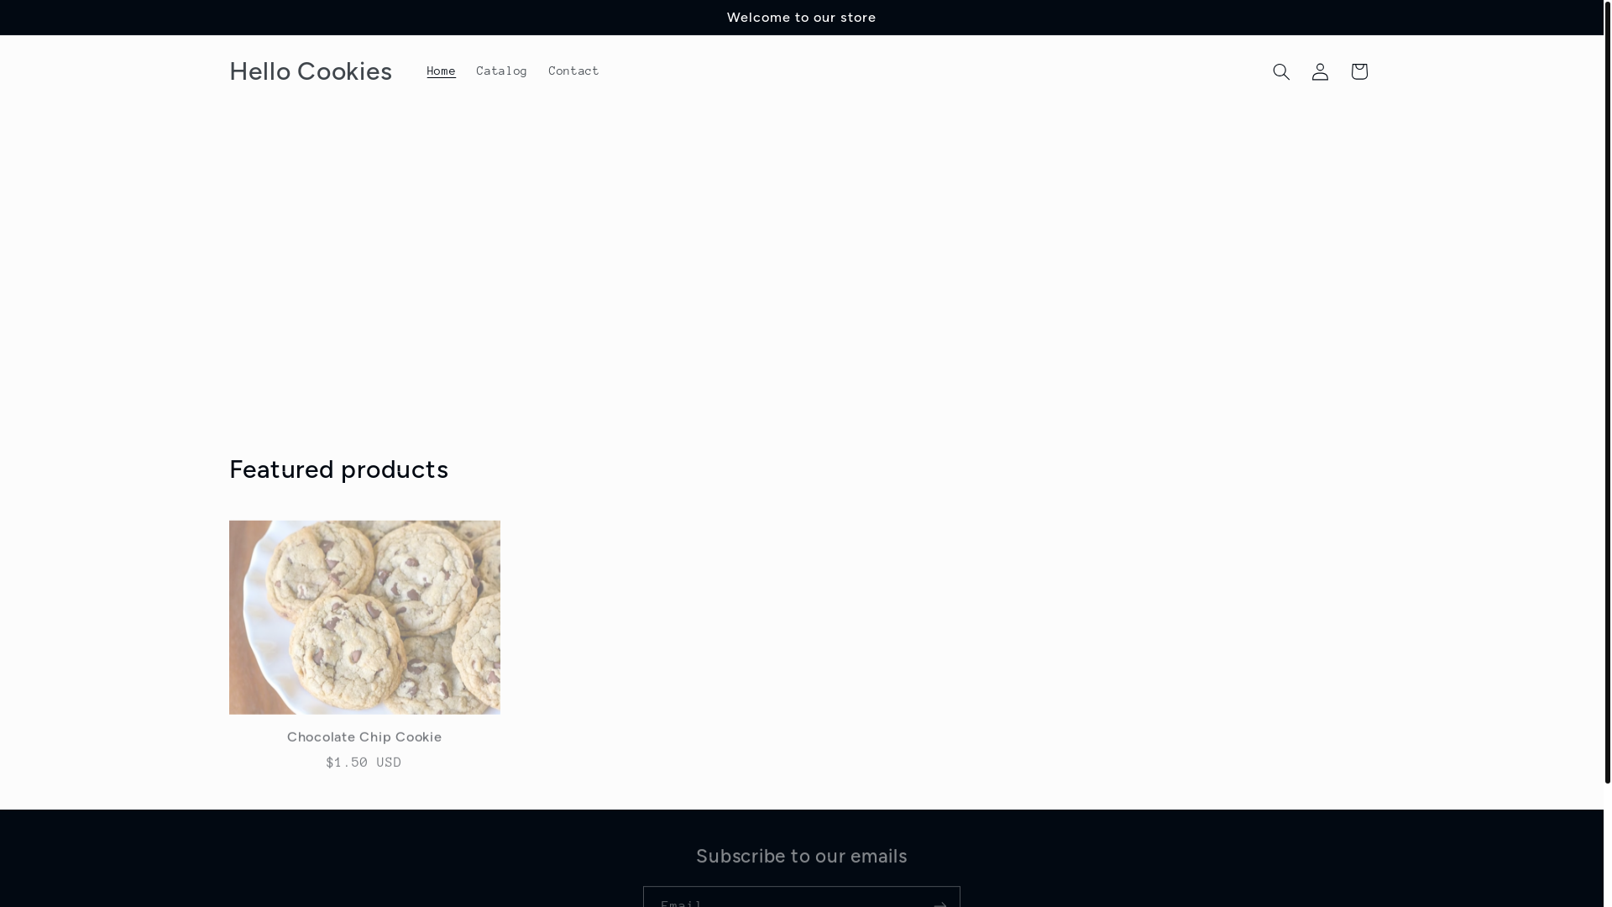Open the search magnifier icon
1612x907 pixels.
(x=1281, y=71)
